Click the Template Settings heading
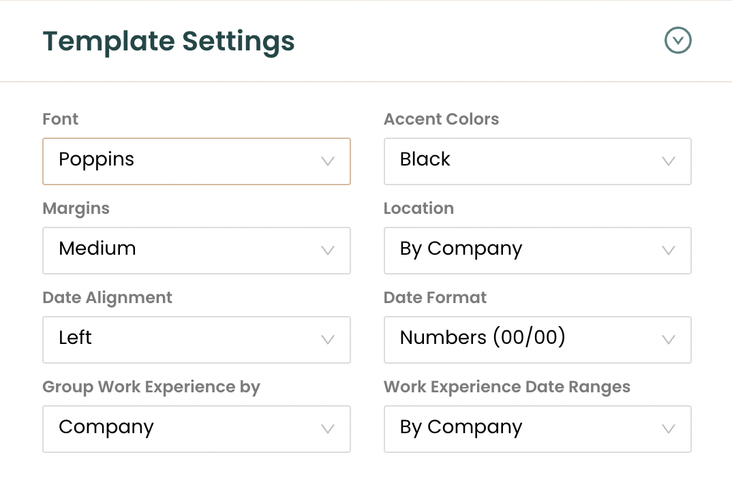The image size is (732, 504). pyautogui.click(x=169, y=42)
